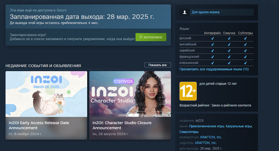Click the subtitles checkmark for итальянский
The height and width of the screenshot is (151, 279).
[245, 63]
